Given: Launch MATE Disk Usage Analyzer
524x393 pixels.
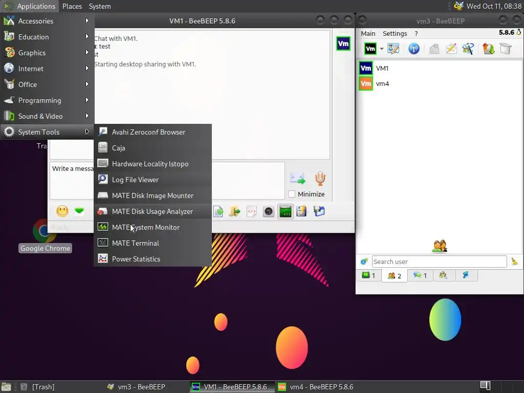Looking at the screenshot, I should coord(152,211).
